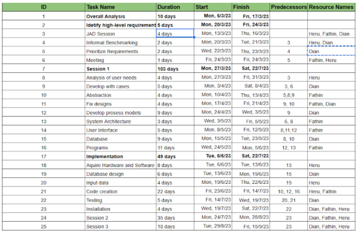Click the fill handle on the selected cell

coord(194,37)
